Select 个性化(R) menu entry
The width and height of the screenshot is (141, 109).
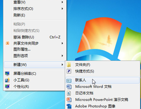35,87
